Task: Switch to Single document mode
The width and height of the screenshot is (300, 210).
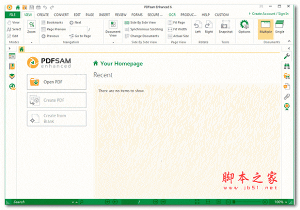Action: (280, 27)
